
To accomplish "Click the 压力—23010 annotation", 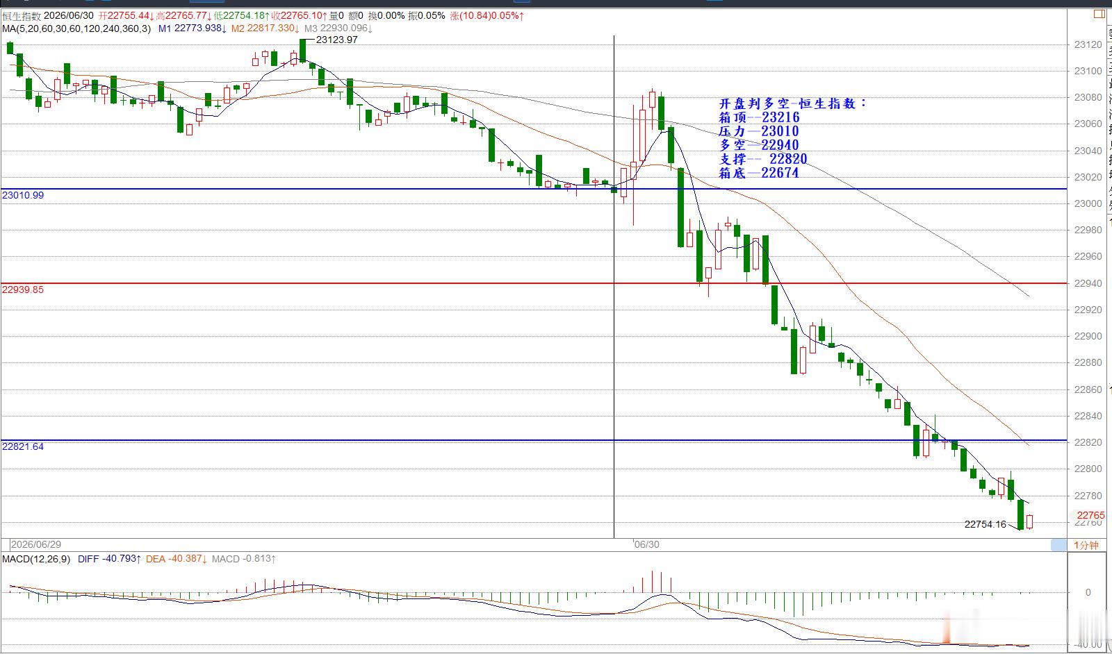I will click(759, 131).
